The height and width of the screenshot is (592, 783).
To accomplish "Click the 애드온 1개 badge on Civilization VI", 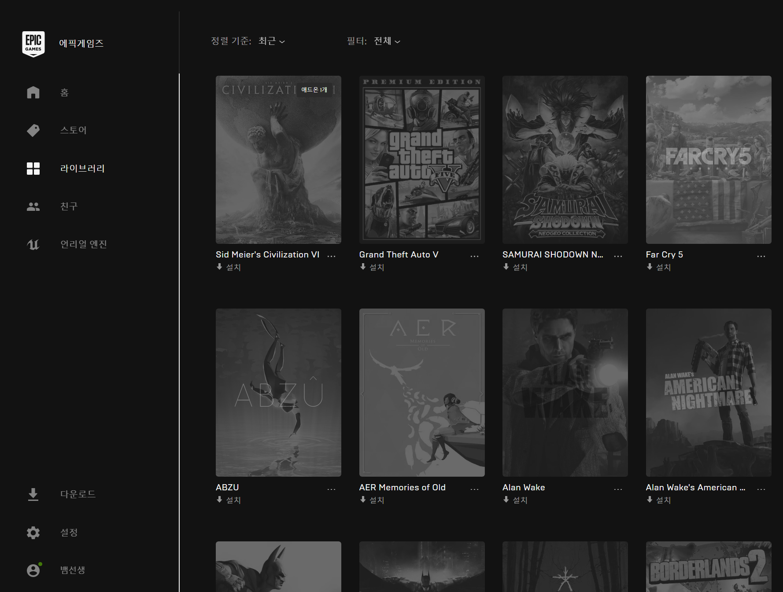I will pos(314,90).
